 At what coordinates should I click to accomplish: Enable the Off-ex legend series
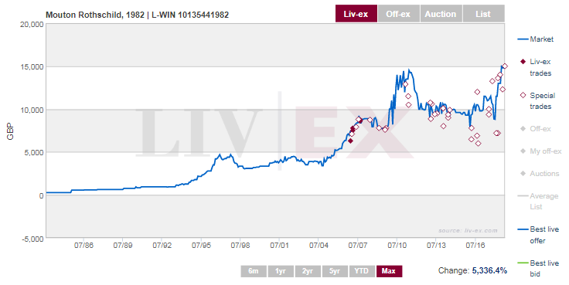[540, 129]
